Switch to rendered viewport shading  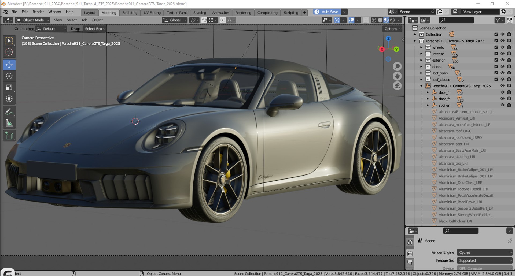point(392,20)
